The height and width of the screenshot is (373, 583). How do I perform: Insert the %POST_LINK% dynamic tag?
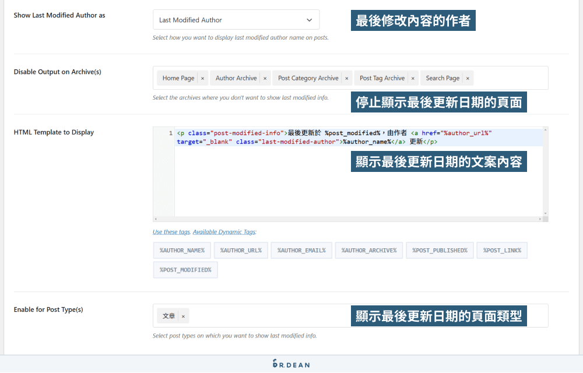(x=502, y=250)
